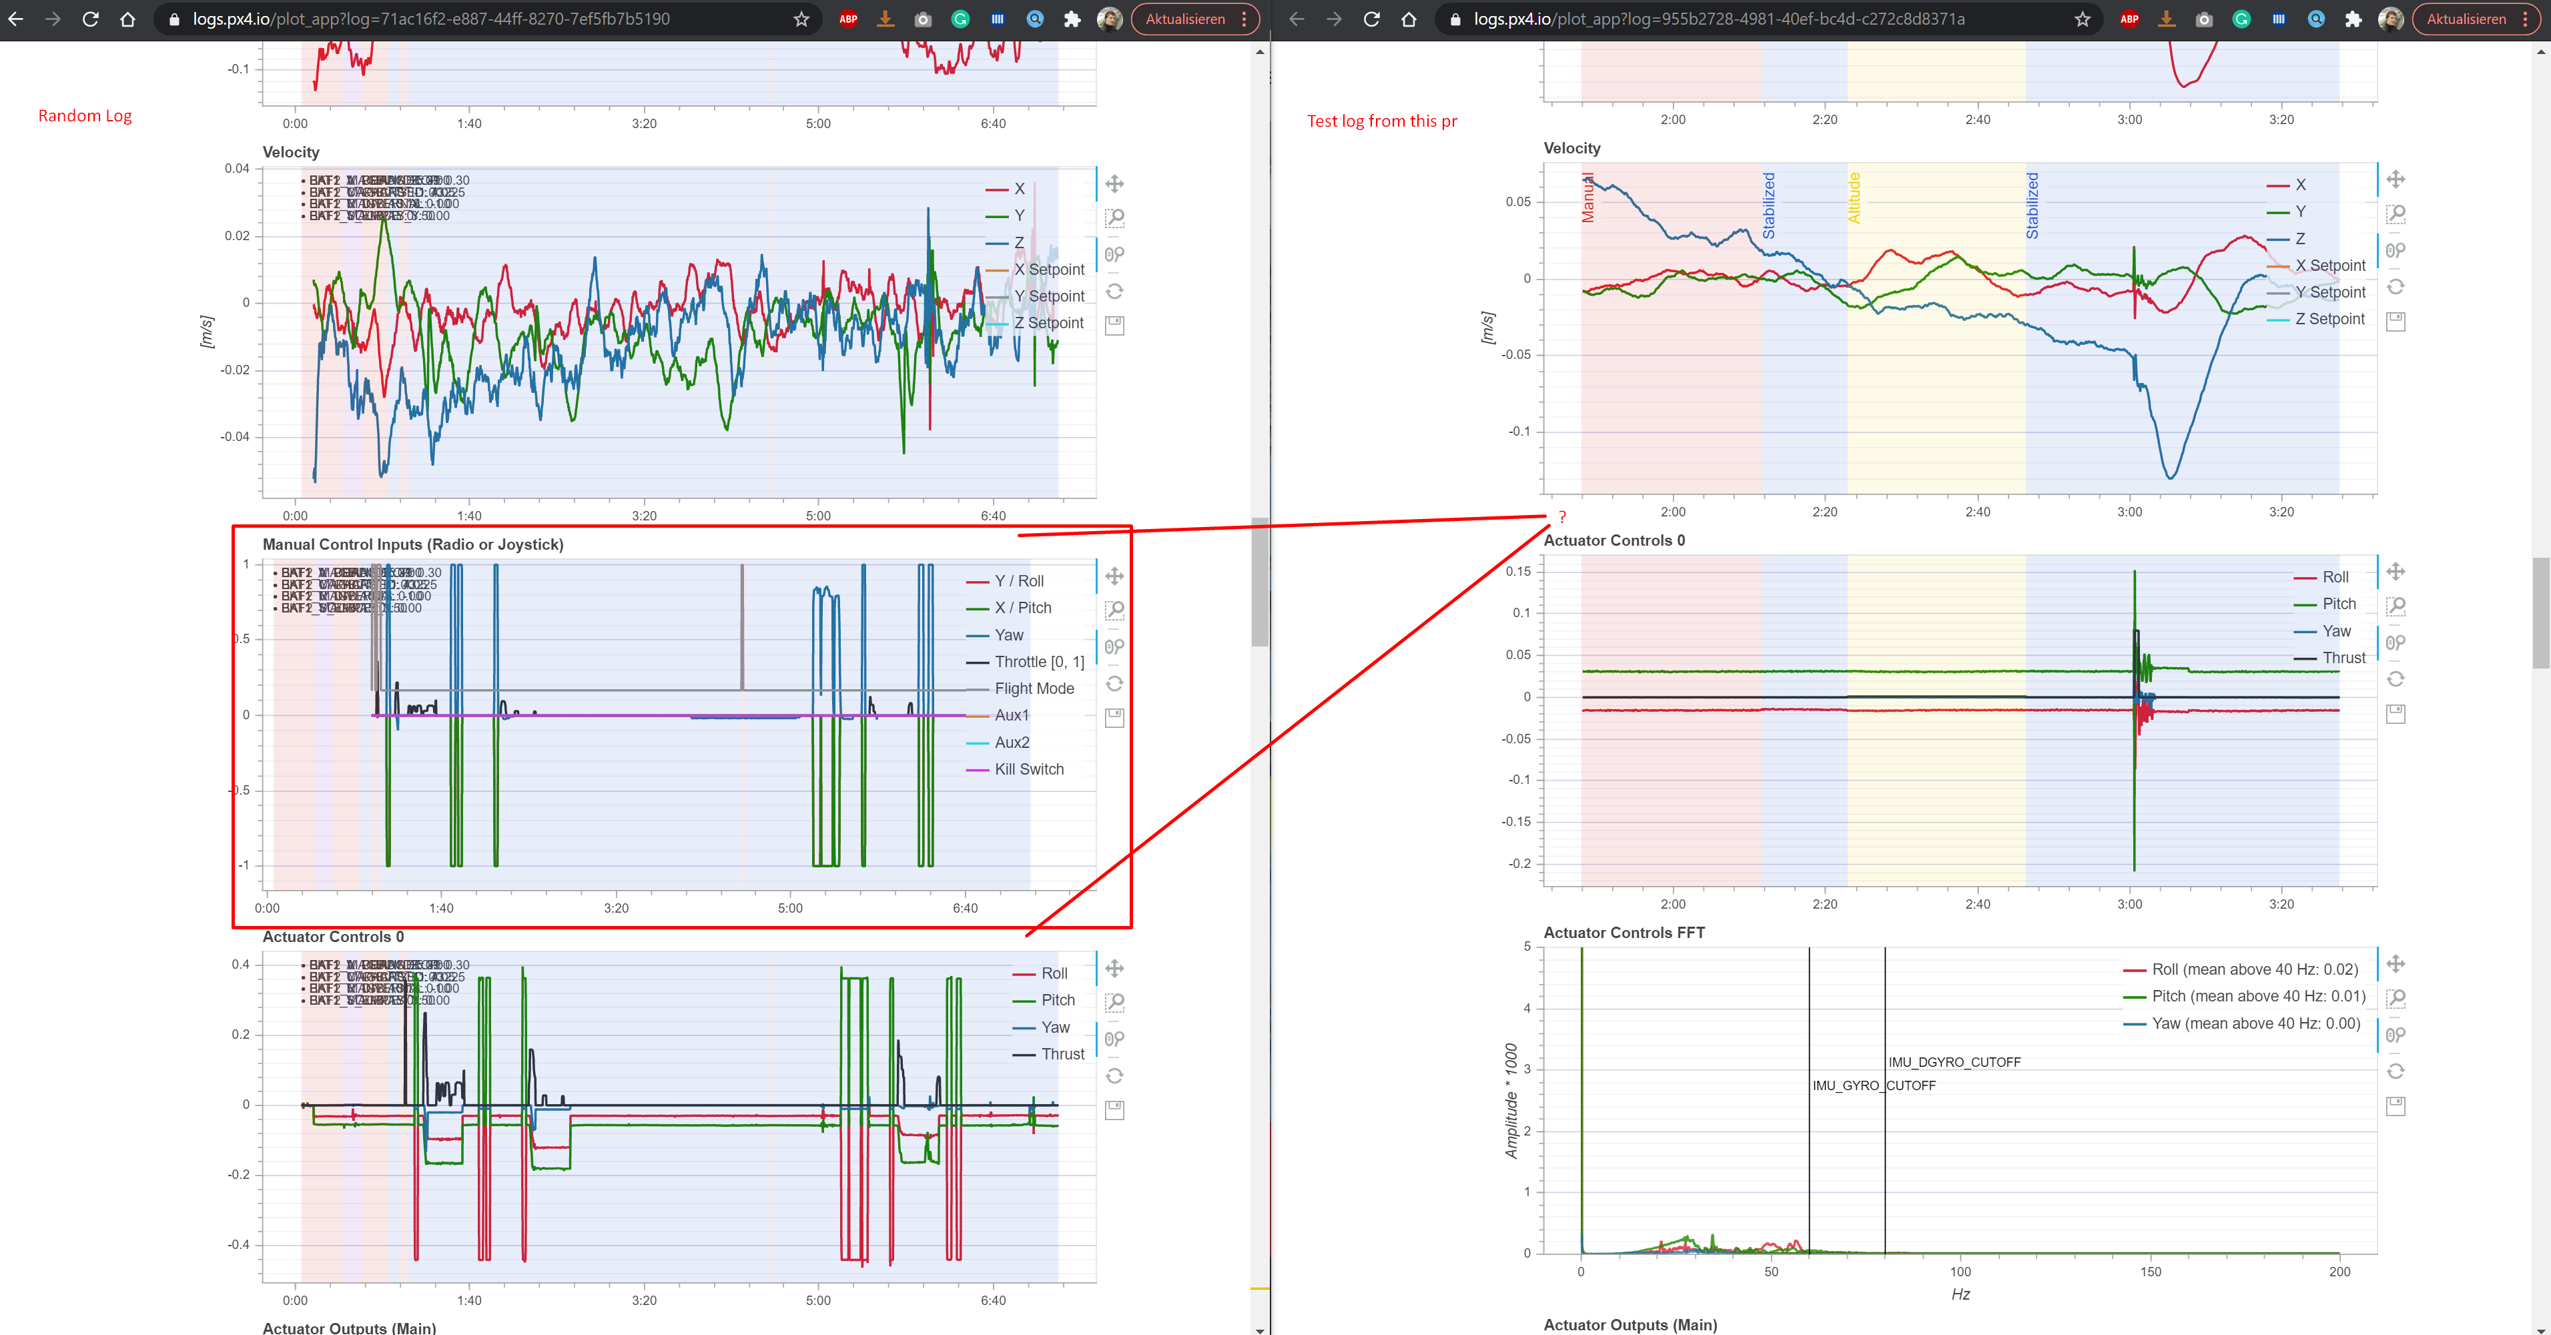
Task: Reset the Manual Control Inputs plot
Action: [x=1114, y=683]
